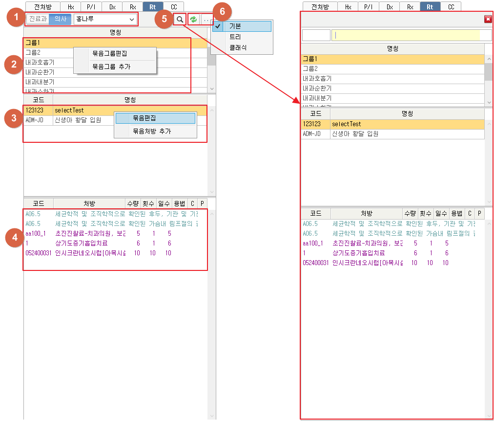Click the yellow search text field
The image size is (495, 423).
(405, 35)
